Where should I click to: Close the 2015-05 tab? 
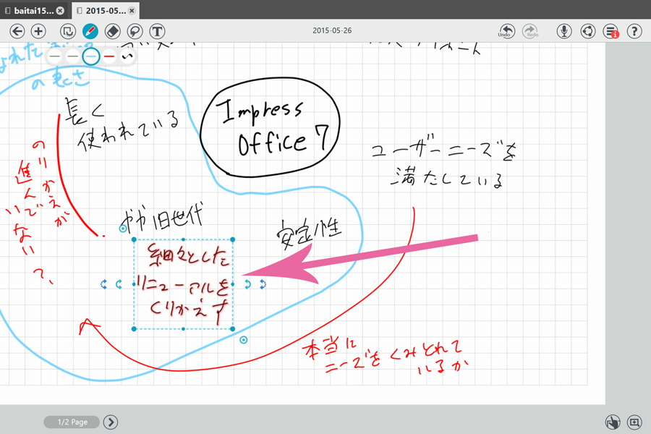tap(132, 11)
